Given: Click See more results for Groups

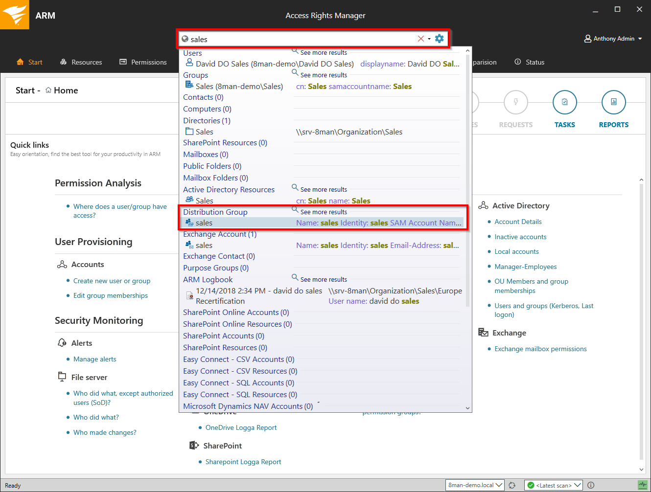Looking at the screenshot, I should click(324, 75).
